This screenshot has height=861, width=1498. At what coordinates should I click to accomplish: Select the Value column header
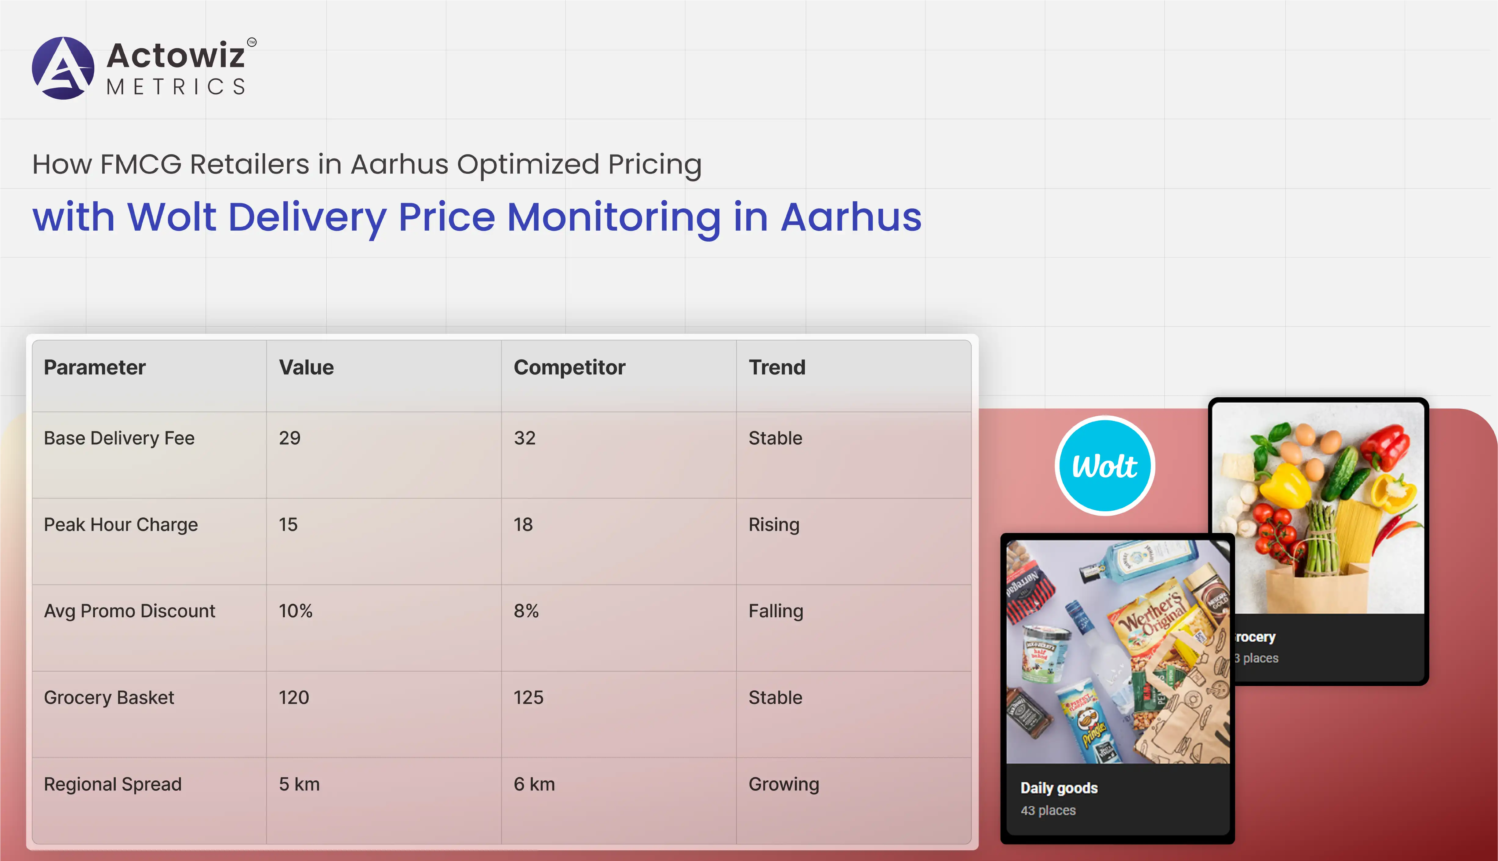306,367
